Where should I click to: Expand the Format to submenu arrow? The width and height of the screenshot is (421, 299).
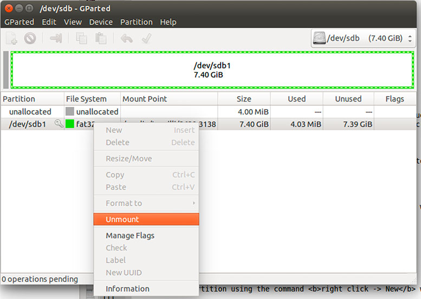(193, 203)
